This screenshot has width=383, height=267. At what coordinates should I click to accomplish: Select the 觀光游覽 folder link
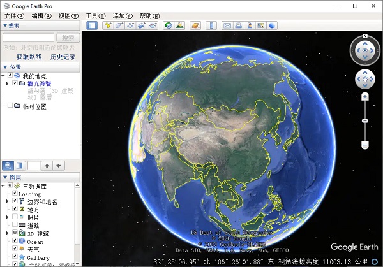point(40,83)
